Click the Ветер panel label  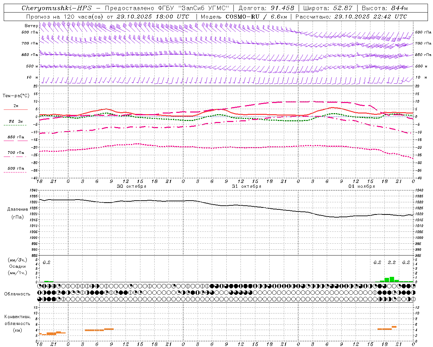tap(31, 26)
